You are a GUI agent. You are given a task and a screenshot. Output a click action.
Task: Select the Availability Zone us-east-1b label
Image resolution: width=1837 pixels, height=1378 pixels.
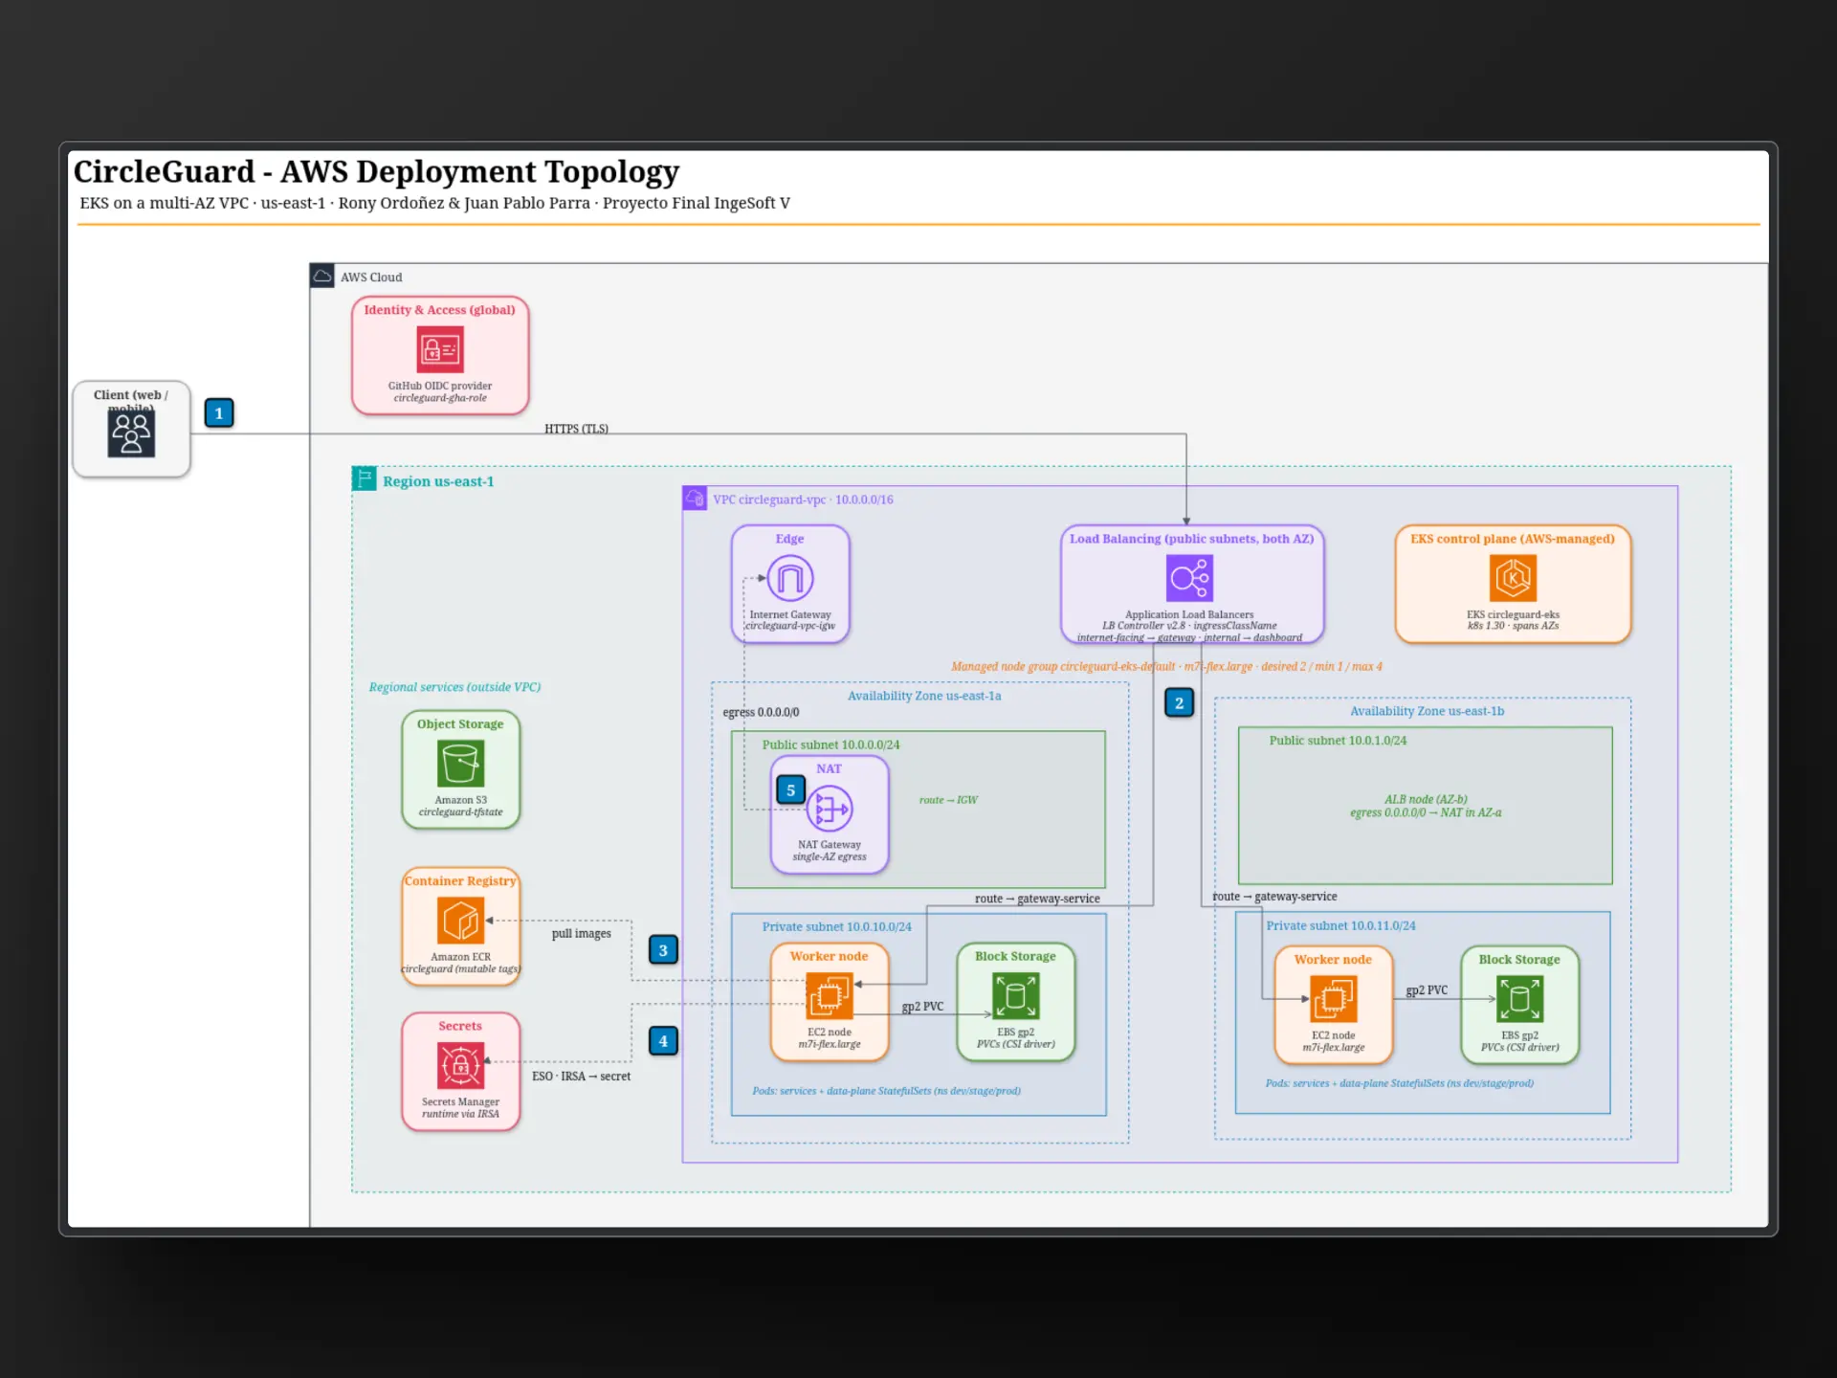1427,711
